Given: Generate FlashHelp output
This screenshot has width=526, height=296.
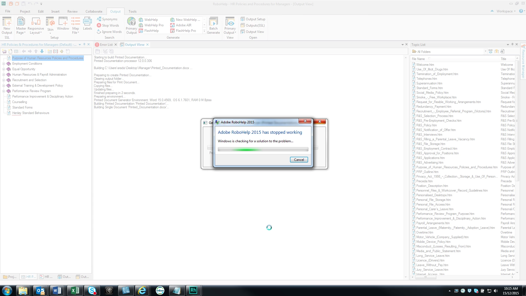Looking at the screenshot, I should click(x=149, y=31).
